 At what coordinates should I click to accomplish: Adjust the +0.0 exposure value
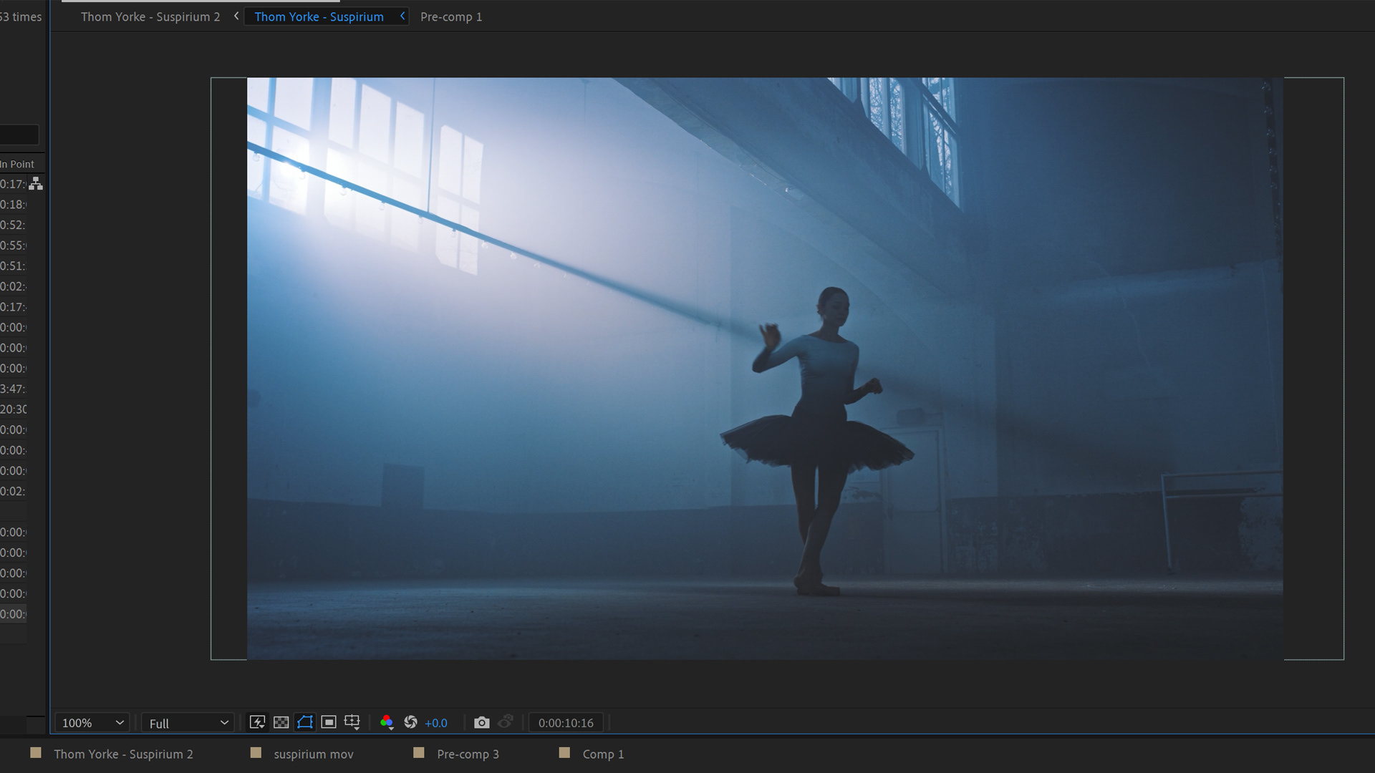click(x=436, y=723)
